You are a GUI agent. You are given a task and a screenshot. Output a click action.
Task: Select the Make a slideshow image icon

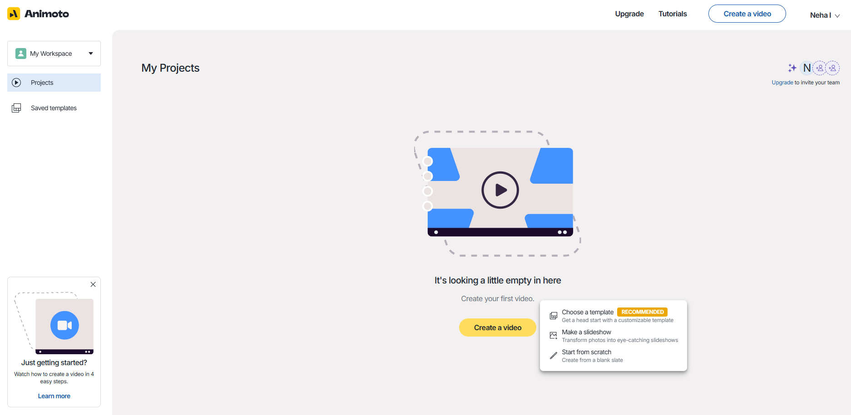(x=554, y=335)
